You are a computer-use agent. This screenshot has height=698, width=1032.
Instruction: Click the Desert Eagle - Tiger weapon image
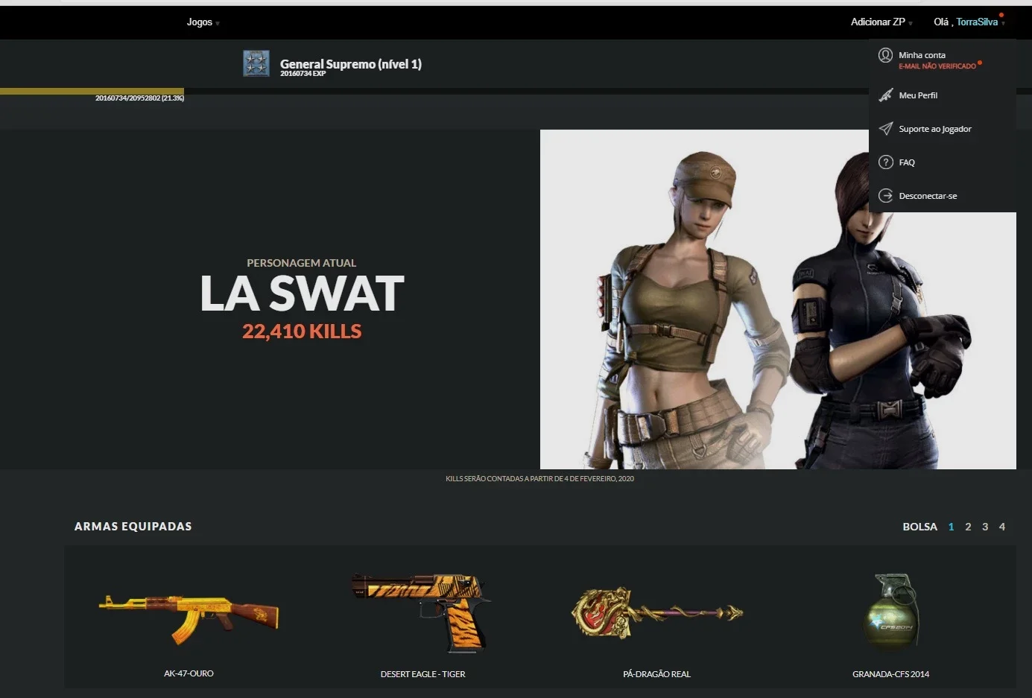[x=422, y=612]
